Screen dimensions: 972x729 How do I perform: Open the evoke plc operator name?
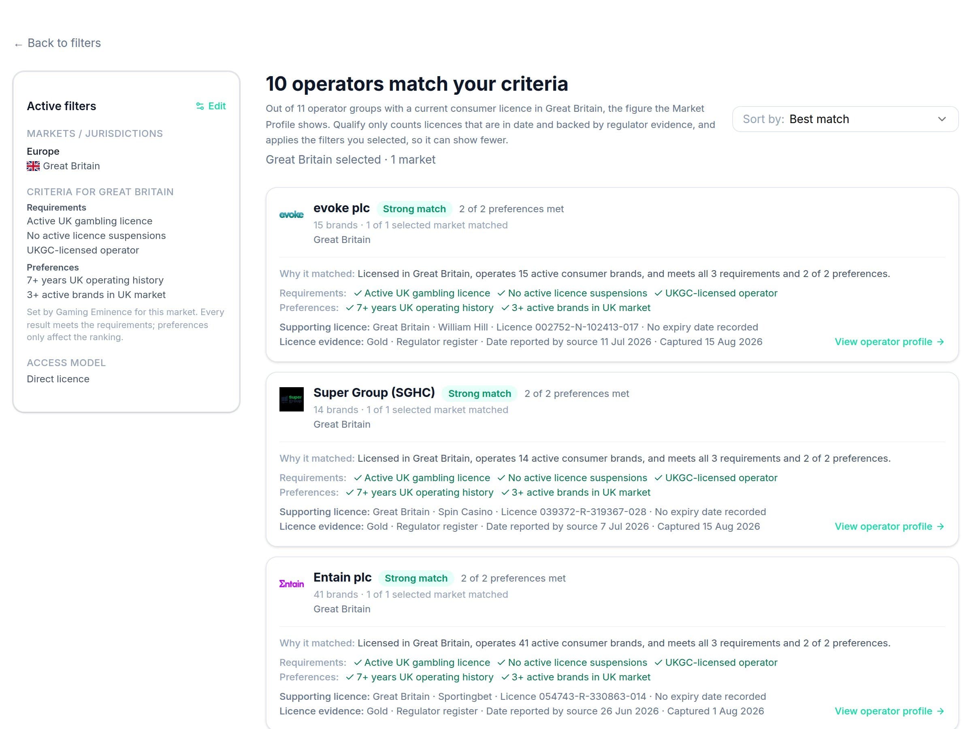coord(341,208)
